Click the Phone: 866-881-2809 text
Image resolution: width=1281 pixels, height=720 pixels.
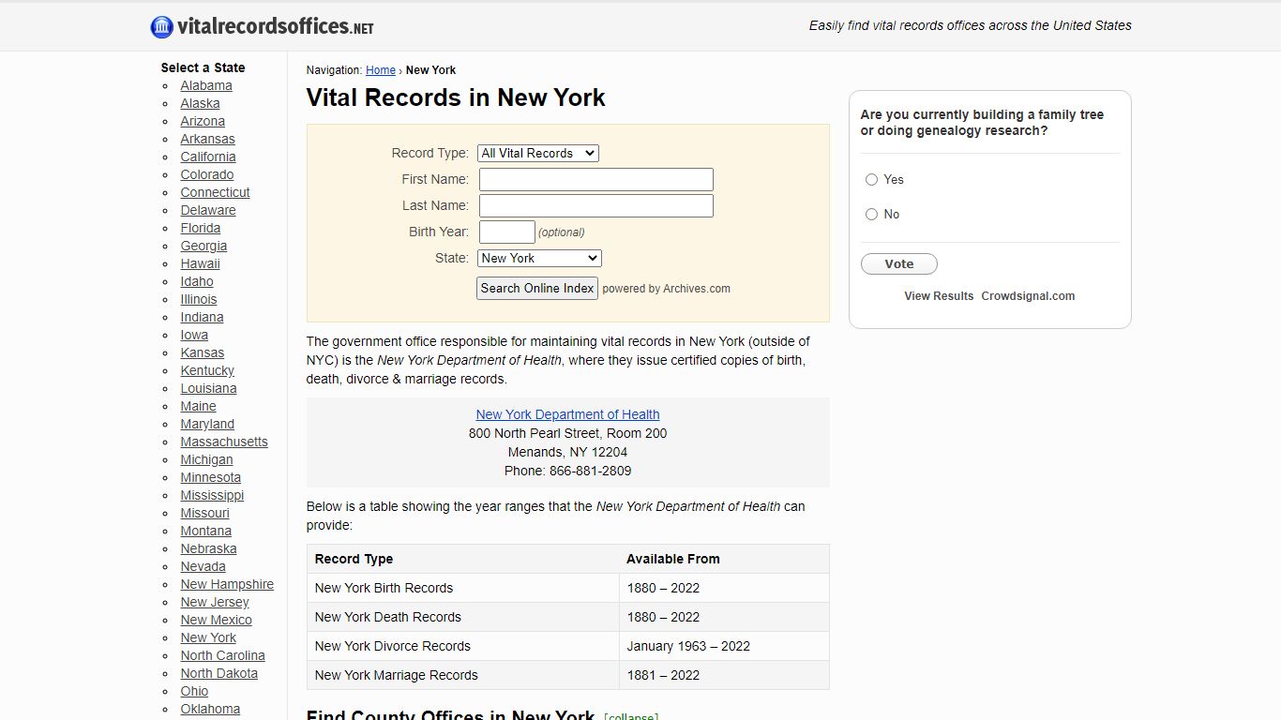point(567,471)
